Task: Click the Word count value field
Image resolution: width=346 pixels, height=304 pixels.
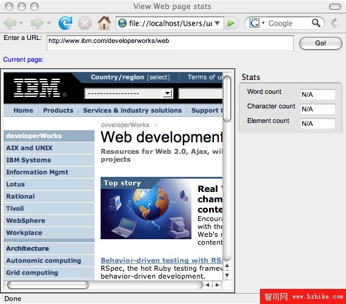Action: (318, 94)
